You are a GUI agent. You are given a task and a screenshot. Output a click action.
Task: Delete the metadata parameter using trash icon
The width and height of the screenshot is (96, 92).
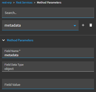coord(91,25)
